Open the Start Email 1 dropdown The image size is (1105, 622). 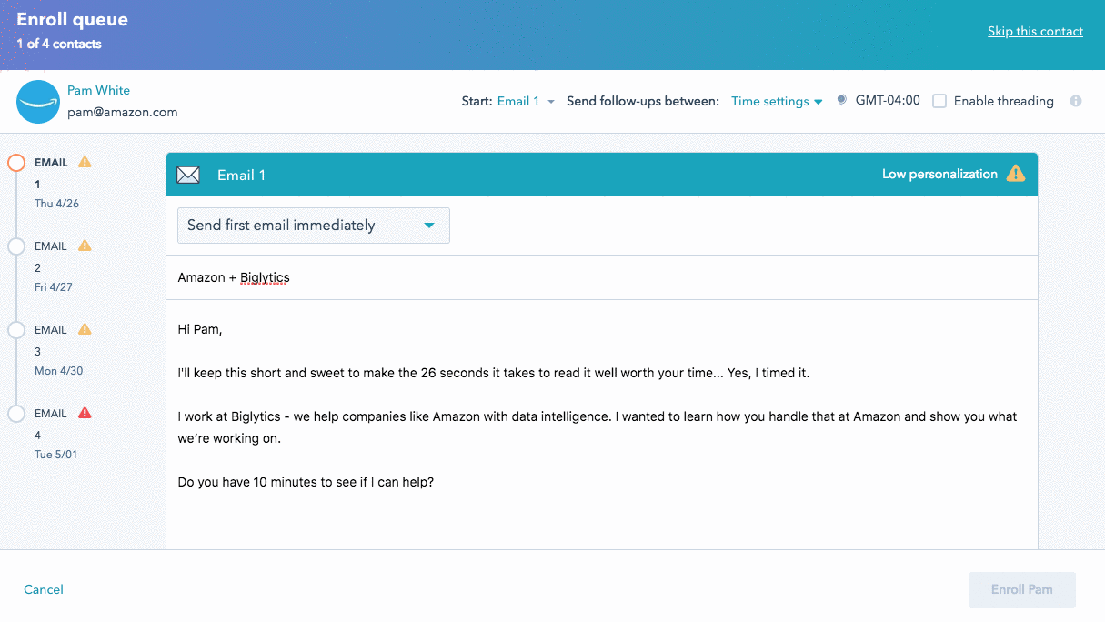pyautogui.click(x=526, y=101)
